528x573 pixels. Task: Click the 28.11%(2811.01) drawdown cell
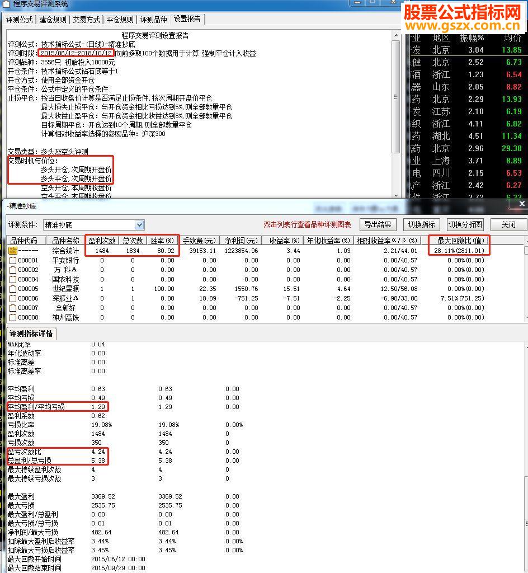459,251
